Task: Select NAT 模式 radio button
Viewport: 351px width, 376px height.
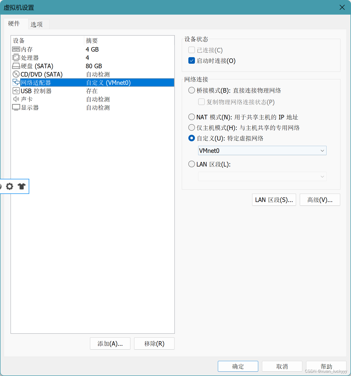Action: click(x=191, y=117)
